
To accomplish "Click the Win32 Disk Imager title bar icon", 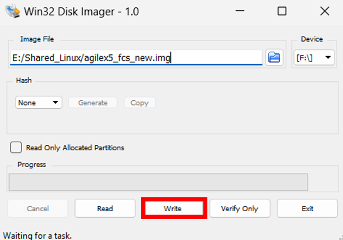I will [12, 11].
